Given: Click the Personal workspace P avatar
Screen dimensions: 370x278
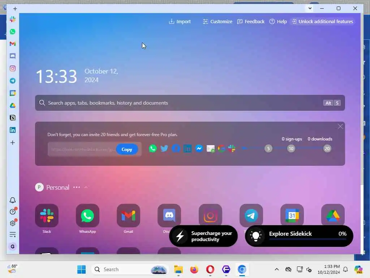Looking at the screenshot, I should pyautogui.click(x=39, y=187).
